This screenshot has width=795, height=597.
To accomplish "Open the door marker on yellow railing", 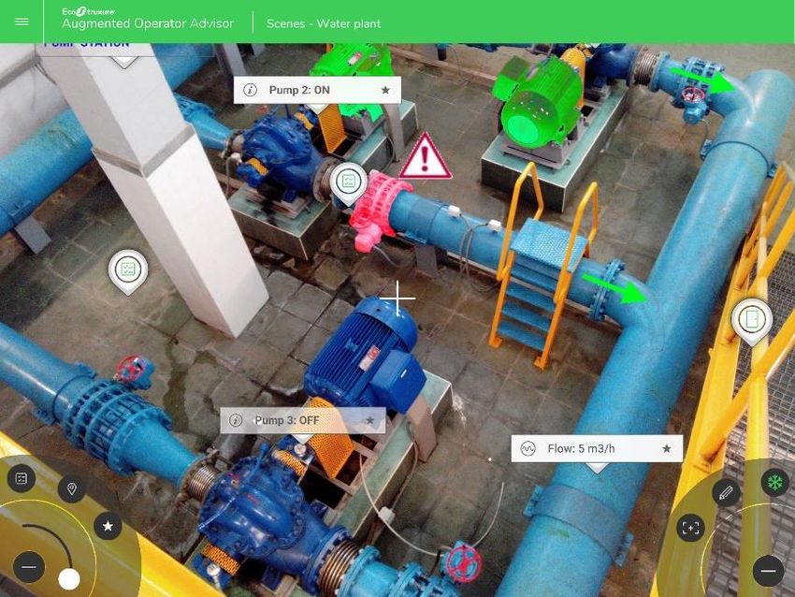I will coord(751,321).
